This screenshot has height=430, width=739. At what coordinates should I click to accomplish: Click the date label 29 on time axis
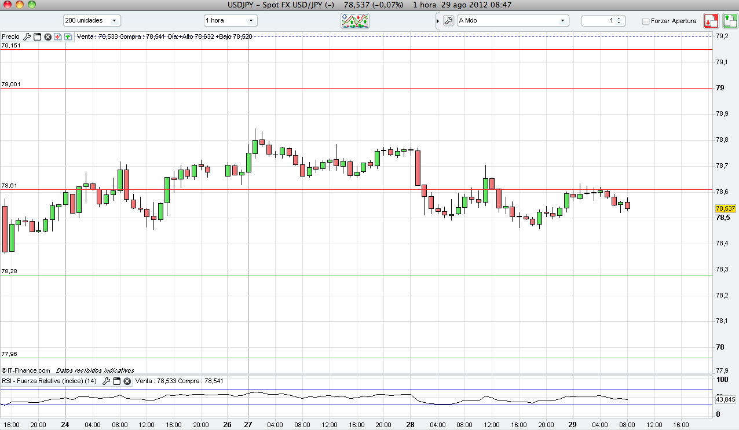click(573, 424)
